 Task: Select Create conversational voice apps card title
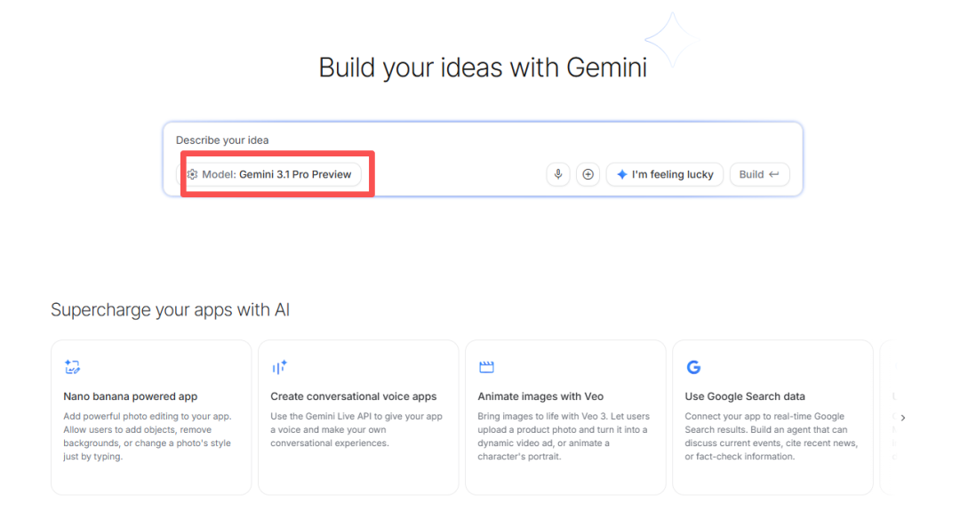point(354,396)
